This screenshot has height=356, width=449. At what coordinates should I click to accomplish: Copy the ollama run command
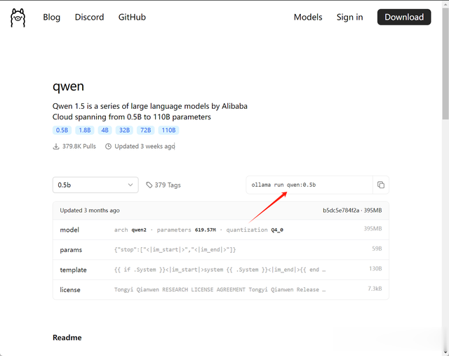click(x=380, y=185)
